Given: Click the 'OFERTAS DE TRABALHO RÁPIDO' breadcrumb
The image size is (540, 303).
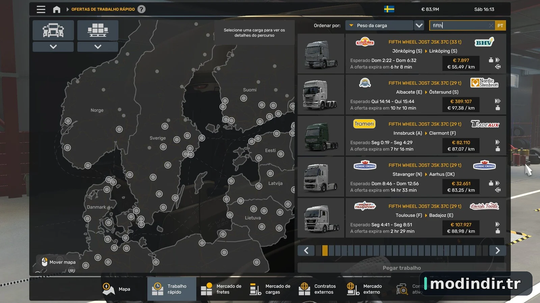Looking at the screenshot, I should coord(103,9).
